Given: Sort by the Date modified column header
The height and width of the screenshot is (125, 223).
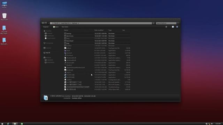Looking at the screenshot, I should tap(99, 30).
